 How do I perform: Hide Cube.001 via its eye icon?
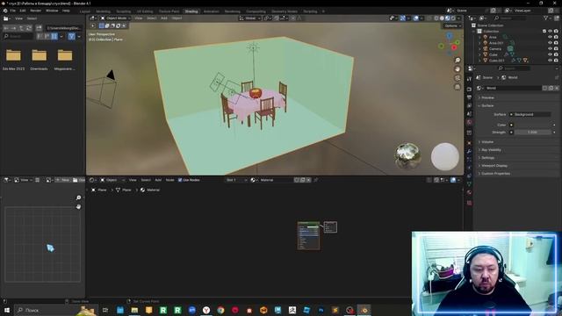[x=551, y=61]
